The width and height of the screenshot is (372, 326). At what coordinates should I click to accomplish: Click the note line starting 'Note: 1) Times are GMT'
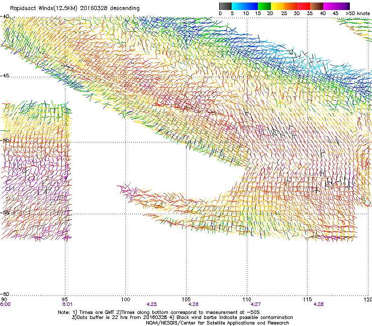159,312
